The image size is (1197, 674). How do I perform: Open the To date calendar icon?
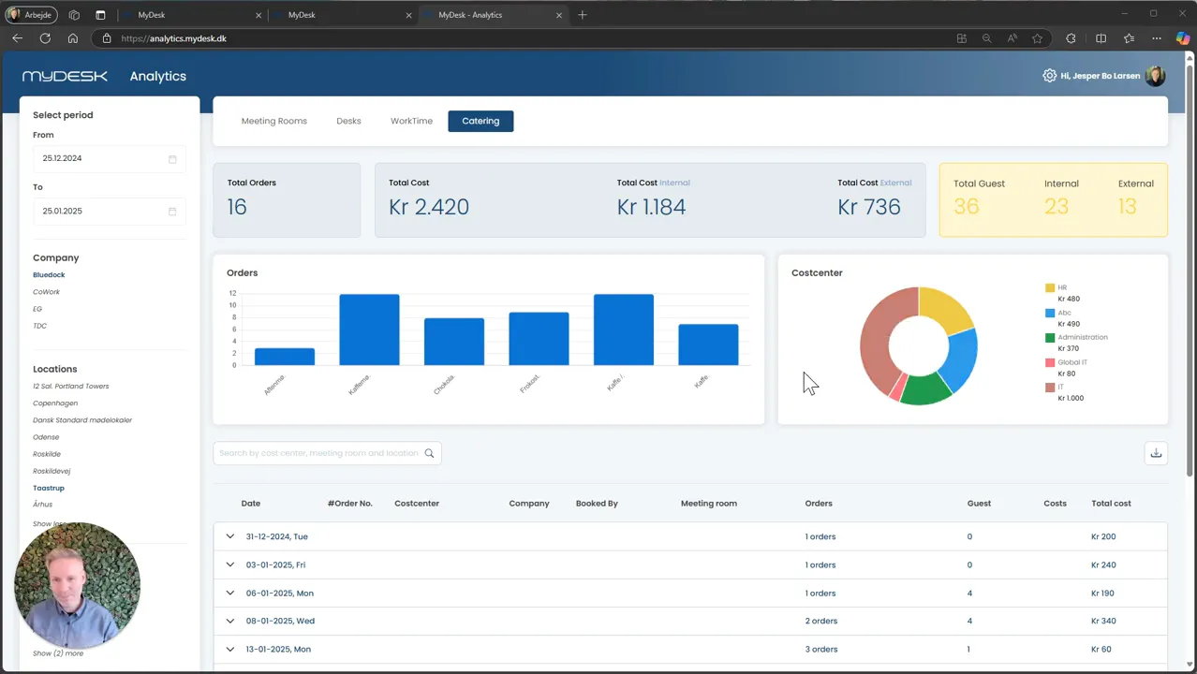point(172,212)
